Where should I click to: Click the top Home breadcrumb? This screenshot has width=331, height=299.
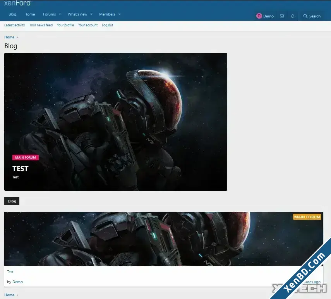(9, 37)
